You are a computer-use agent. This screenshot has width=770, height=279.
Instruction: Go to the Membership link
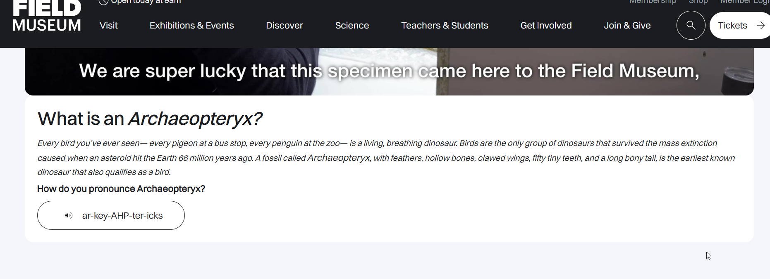click(x=653, y=2)
